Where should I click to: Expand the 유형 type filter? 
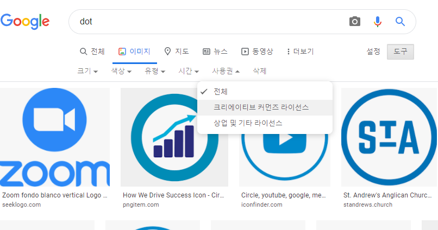point(155,71)
